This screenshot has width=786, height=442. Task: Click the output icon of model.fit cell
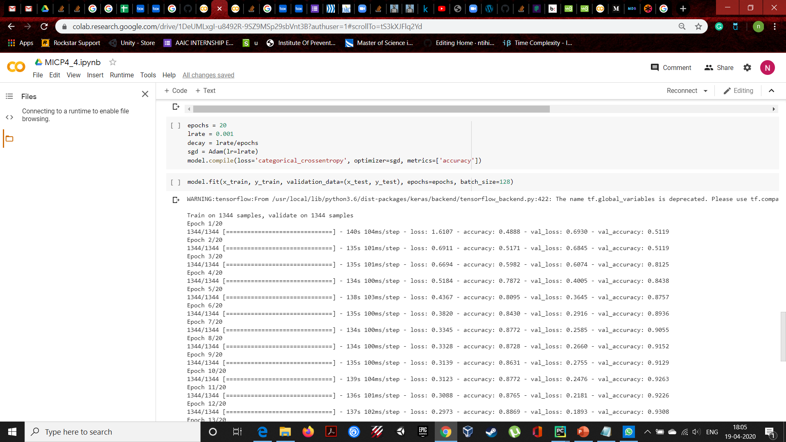tap(176, 200)
